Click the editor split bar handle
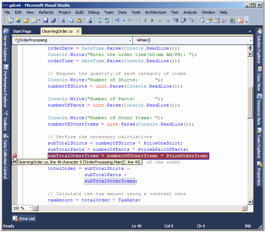265x232 pixels. (250, 48)
